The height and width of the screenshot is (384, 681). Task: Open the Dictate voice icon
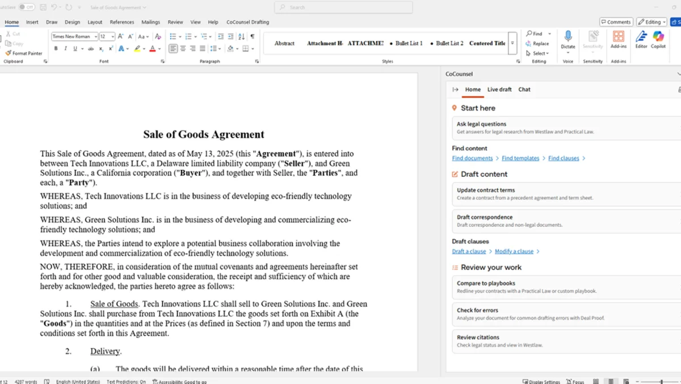click(568, 40)
